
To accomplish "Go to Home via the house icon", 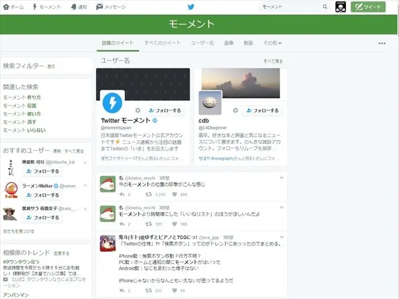I will 6,7.
